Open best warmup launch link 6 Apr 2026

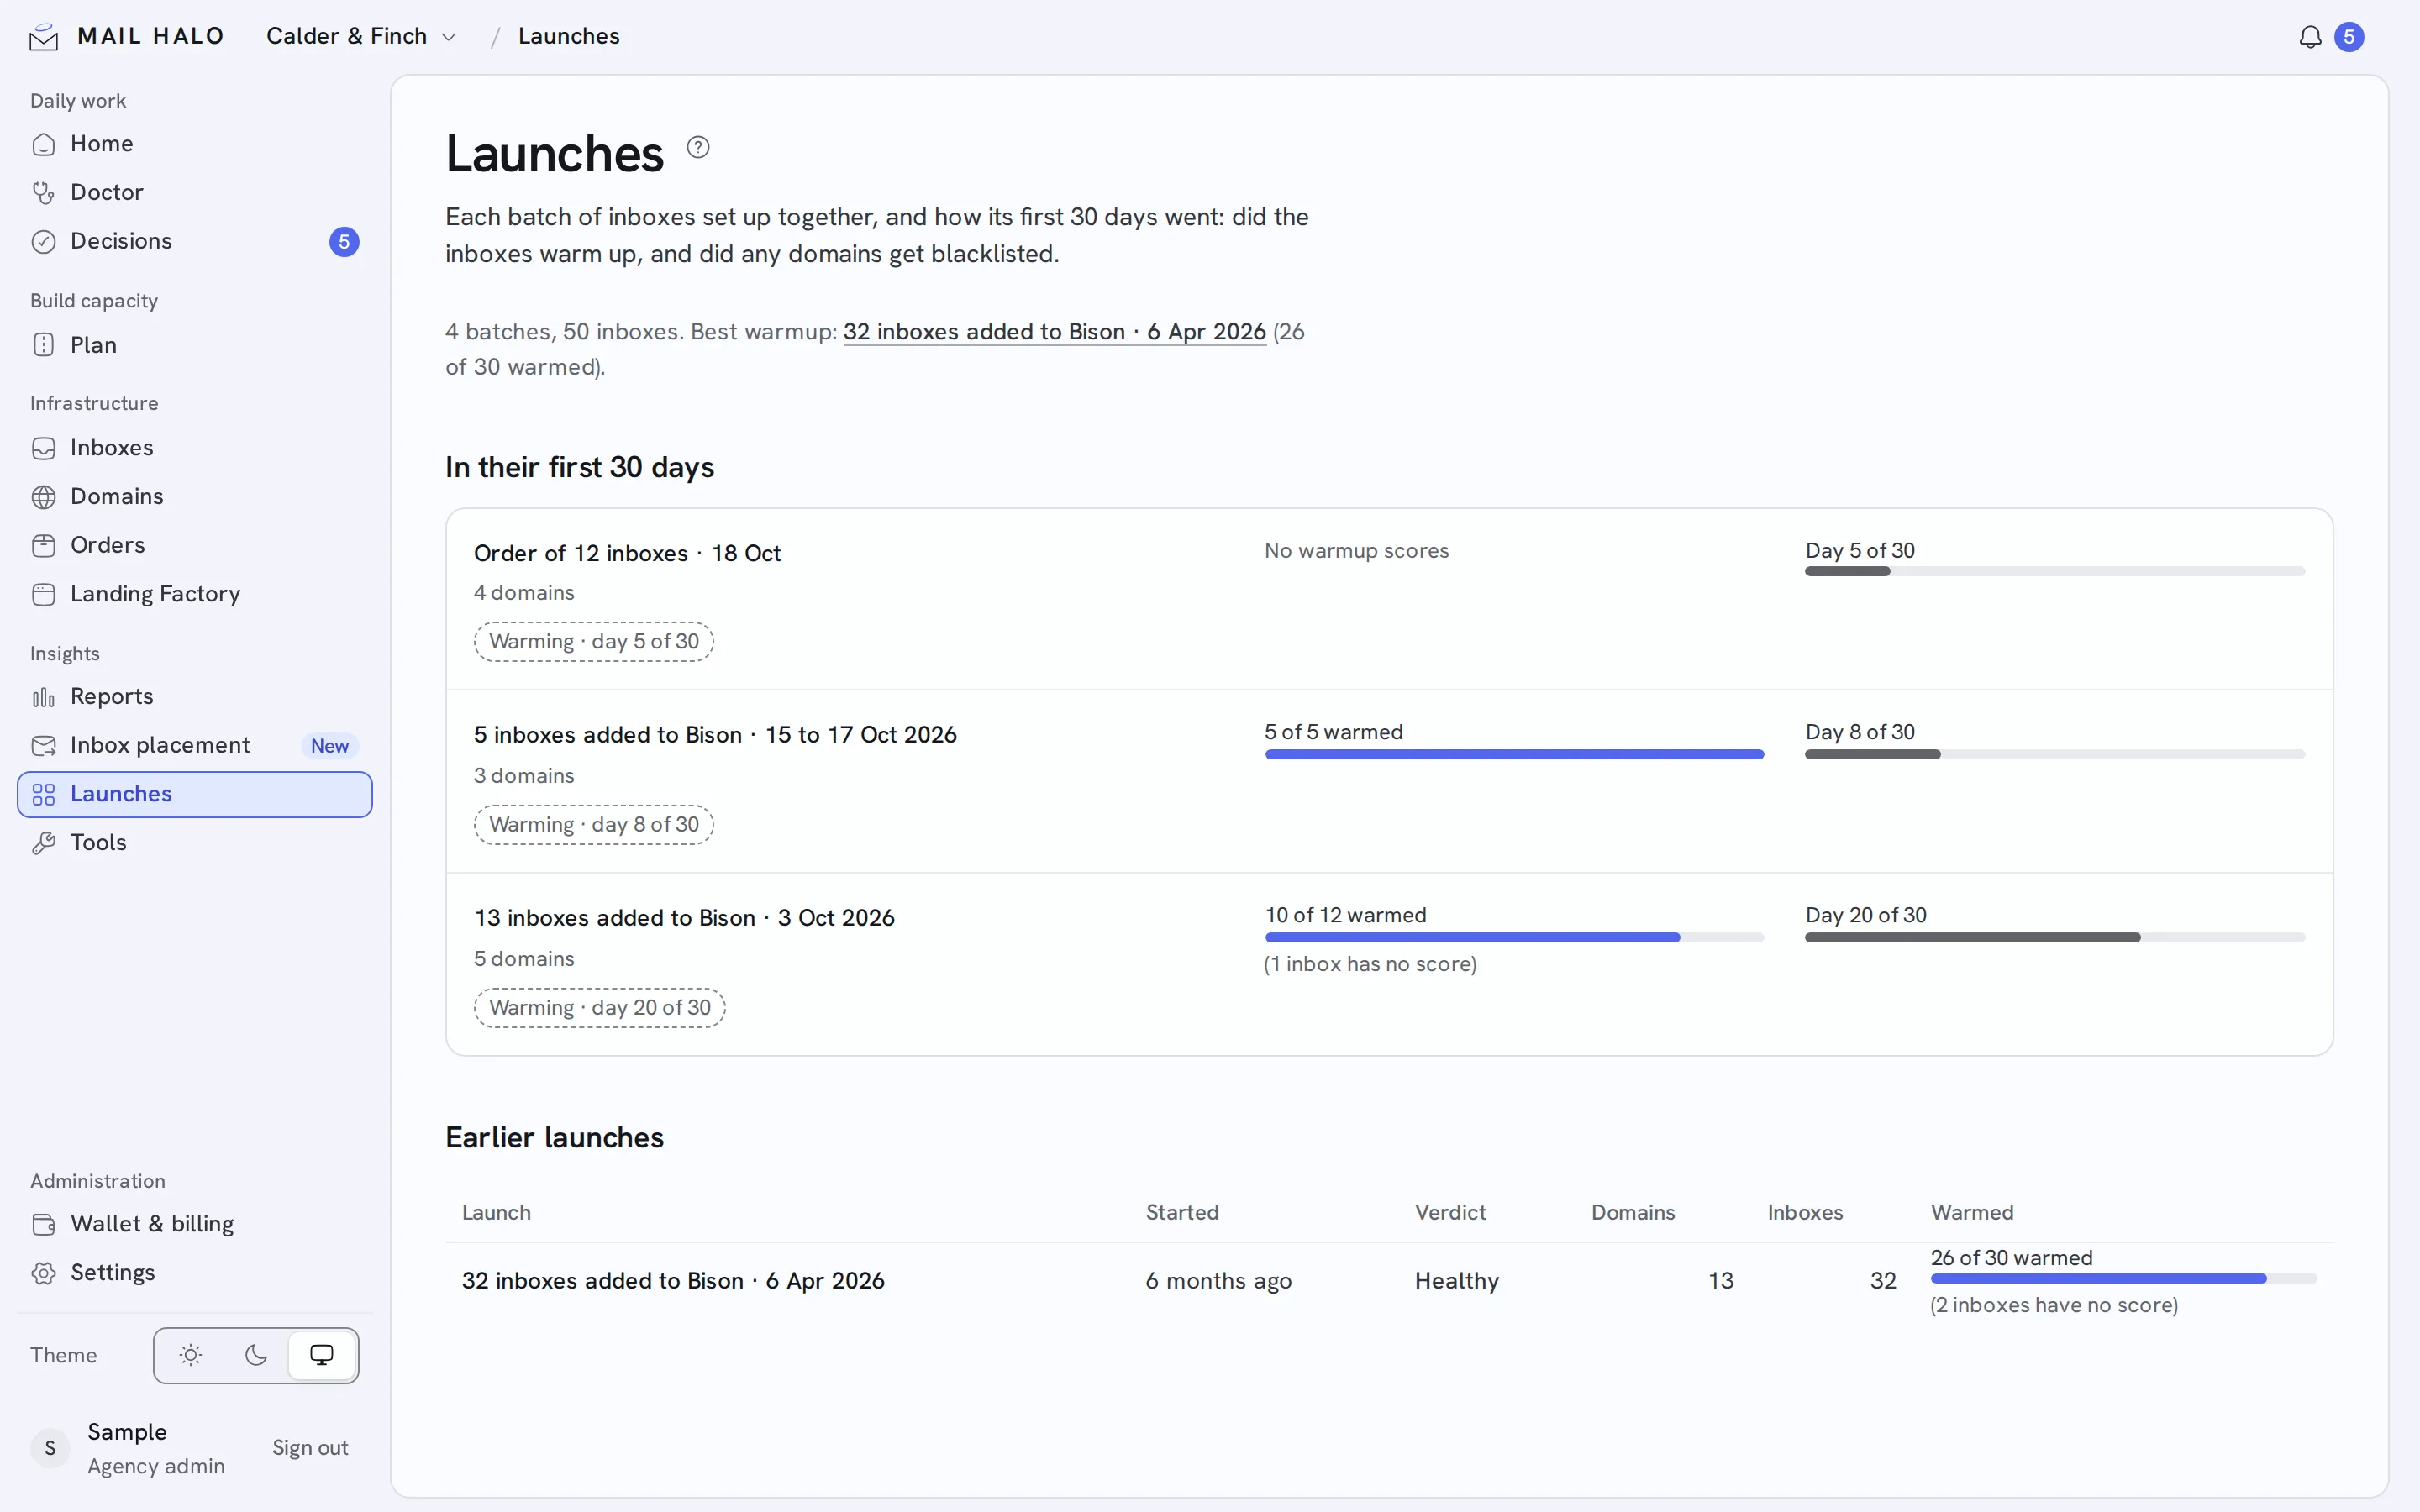coord(1054,332)
